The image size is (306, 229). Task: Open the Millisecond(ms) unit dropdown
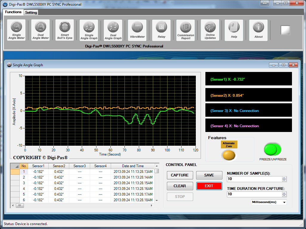[269, 202]
